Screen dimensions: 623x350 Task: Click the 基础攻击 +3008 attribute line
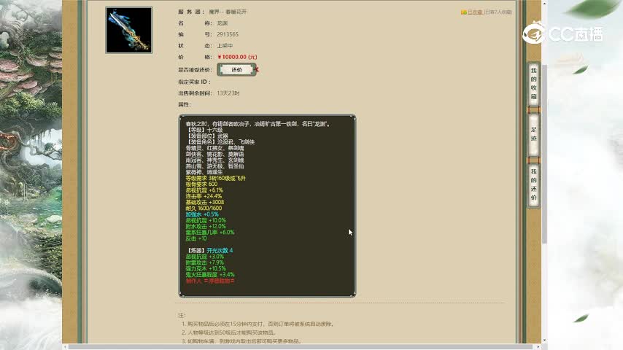(204, 202)
